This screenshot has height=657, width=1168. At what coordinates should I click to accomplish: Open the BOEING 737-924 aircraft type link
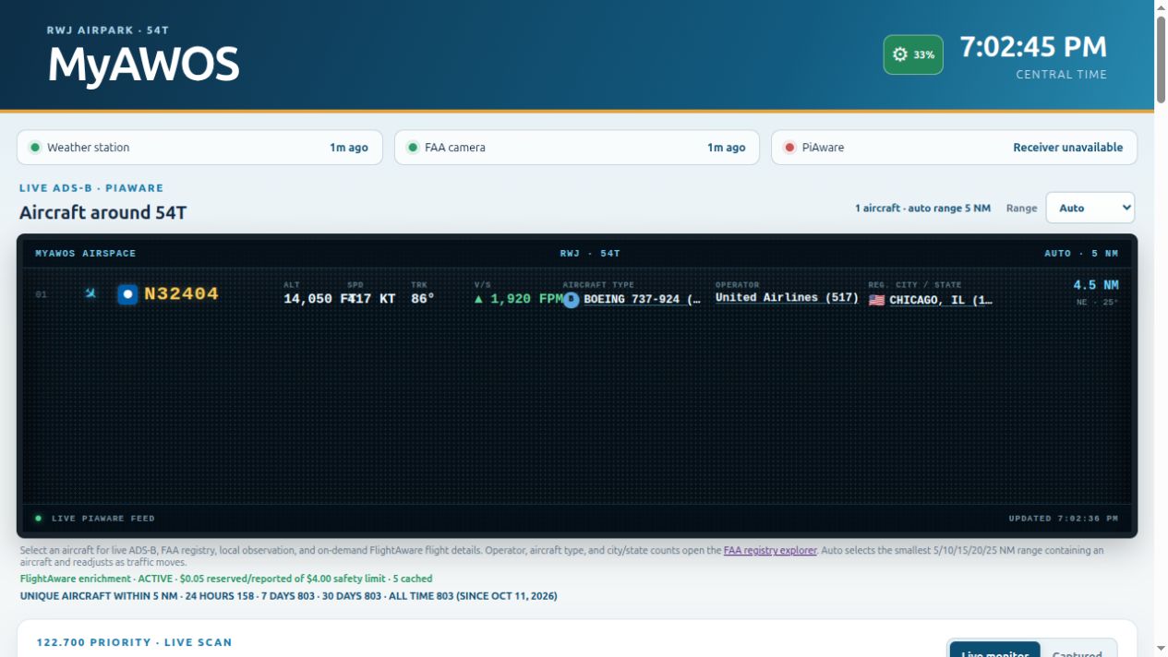(643, 300)
